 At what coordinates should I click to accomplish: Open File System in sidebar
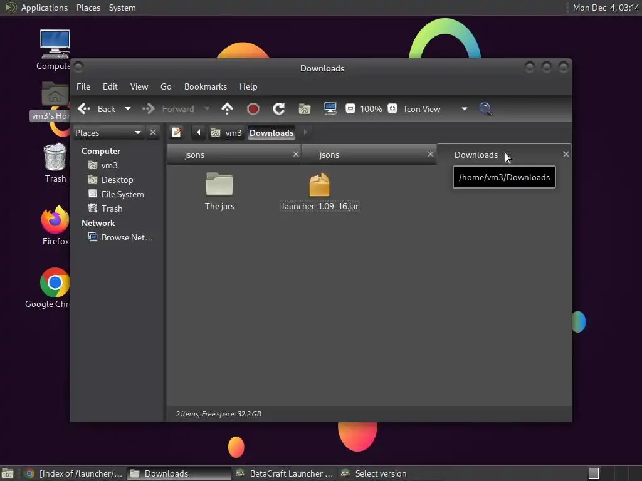pos(122,194)
